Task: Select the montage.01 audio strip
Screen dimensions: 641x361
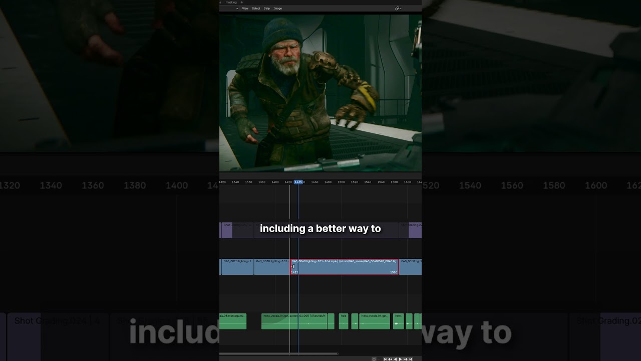Action: (233, 321)
